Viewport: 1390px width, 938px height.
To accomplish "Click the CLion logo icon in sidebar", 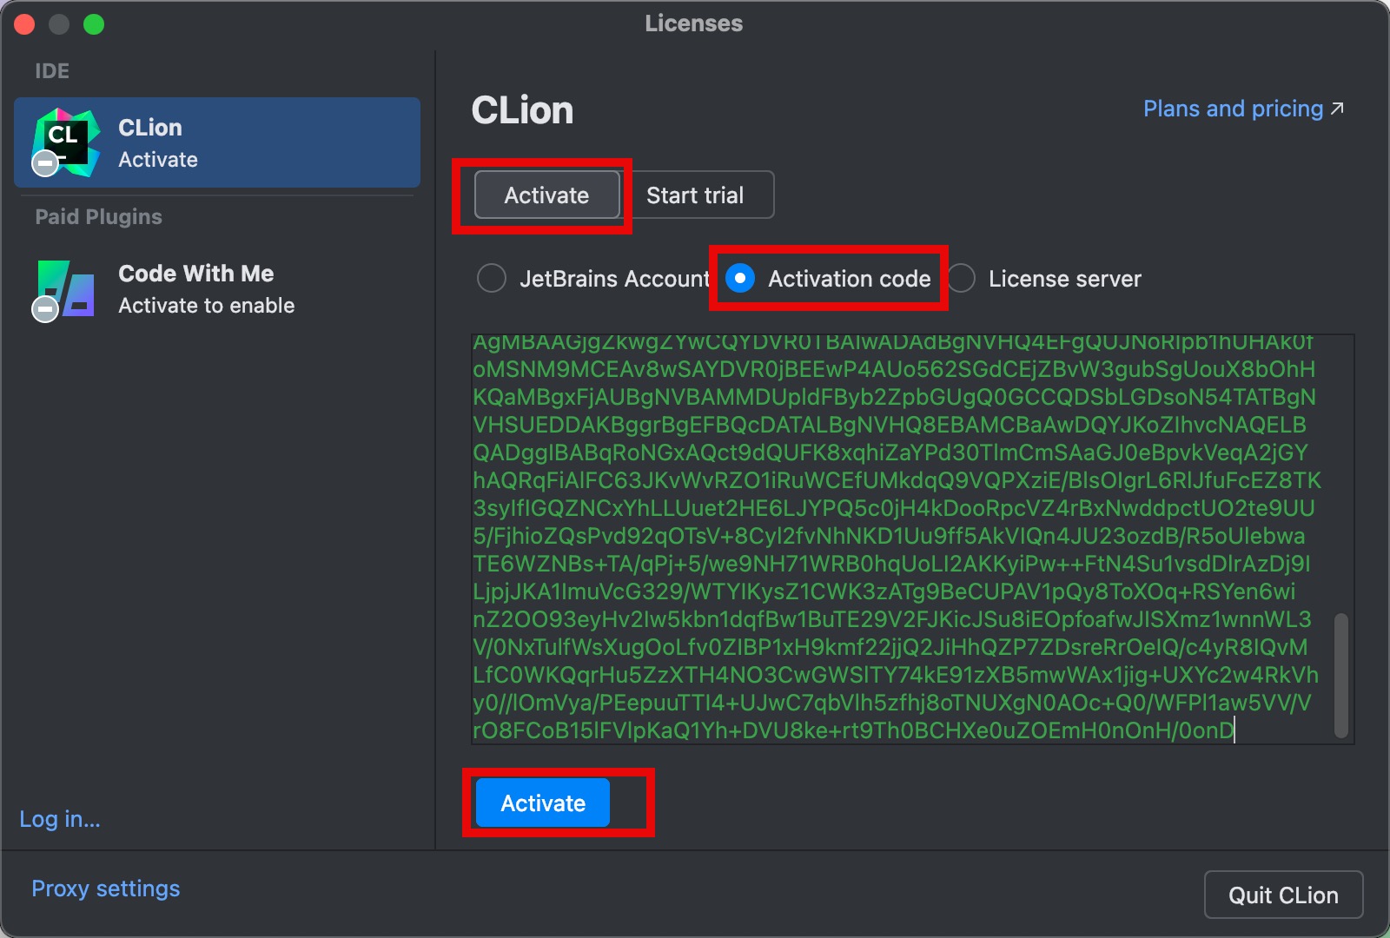I will coord(66,141).
